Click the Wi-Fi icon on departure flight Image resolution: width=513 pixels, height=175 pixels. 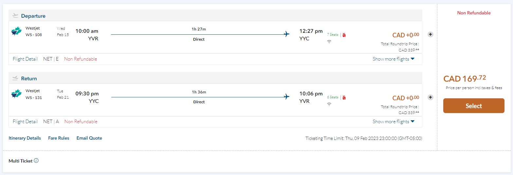coord(329,42)
